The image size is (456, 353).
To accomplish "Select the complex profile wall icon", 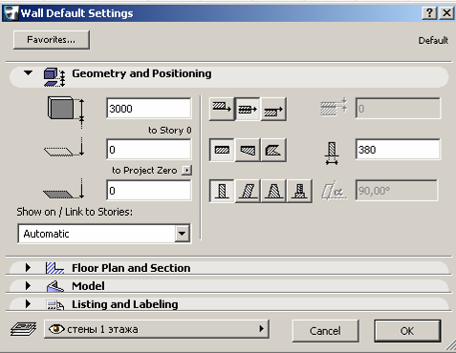I will coord(299,191).
